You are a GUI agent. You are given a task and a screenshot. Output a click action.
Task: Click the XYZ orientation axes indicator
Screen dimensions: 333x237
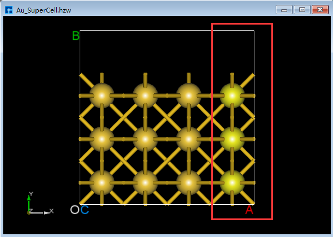(40, 203)
